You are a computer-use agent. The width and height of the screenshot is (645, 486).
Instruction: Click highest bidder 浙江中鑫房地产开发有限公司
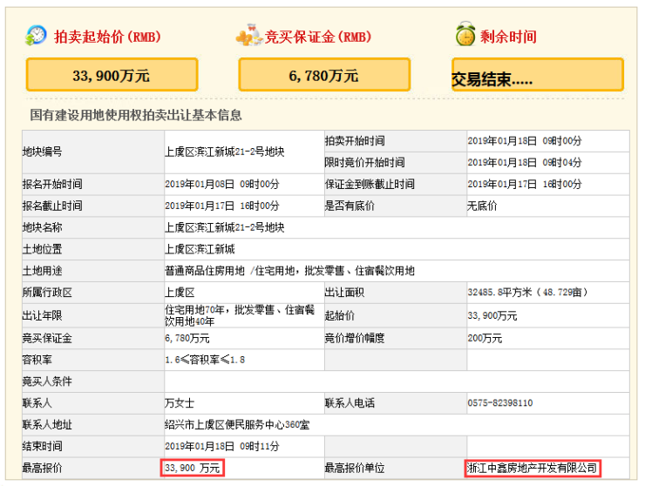[x=532, y=469]
